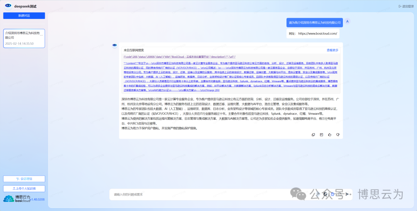
Task: Copy the assistant reply
Action: click(313, 135)
